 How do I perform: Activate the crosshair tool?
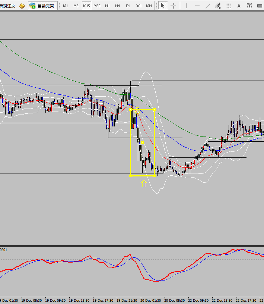pos(173,6)
